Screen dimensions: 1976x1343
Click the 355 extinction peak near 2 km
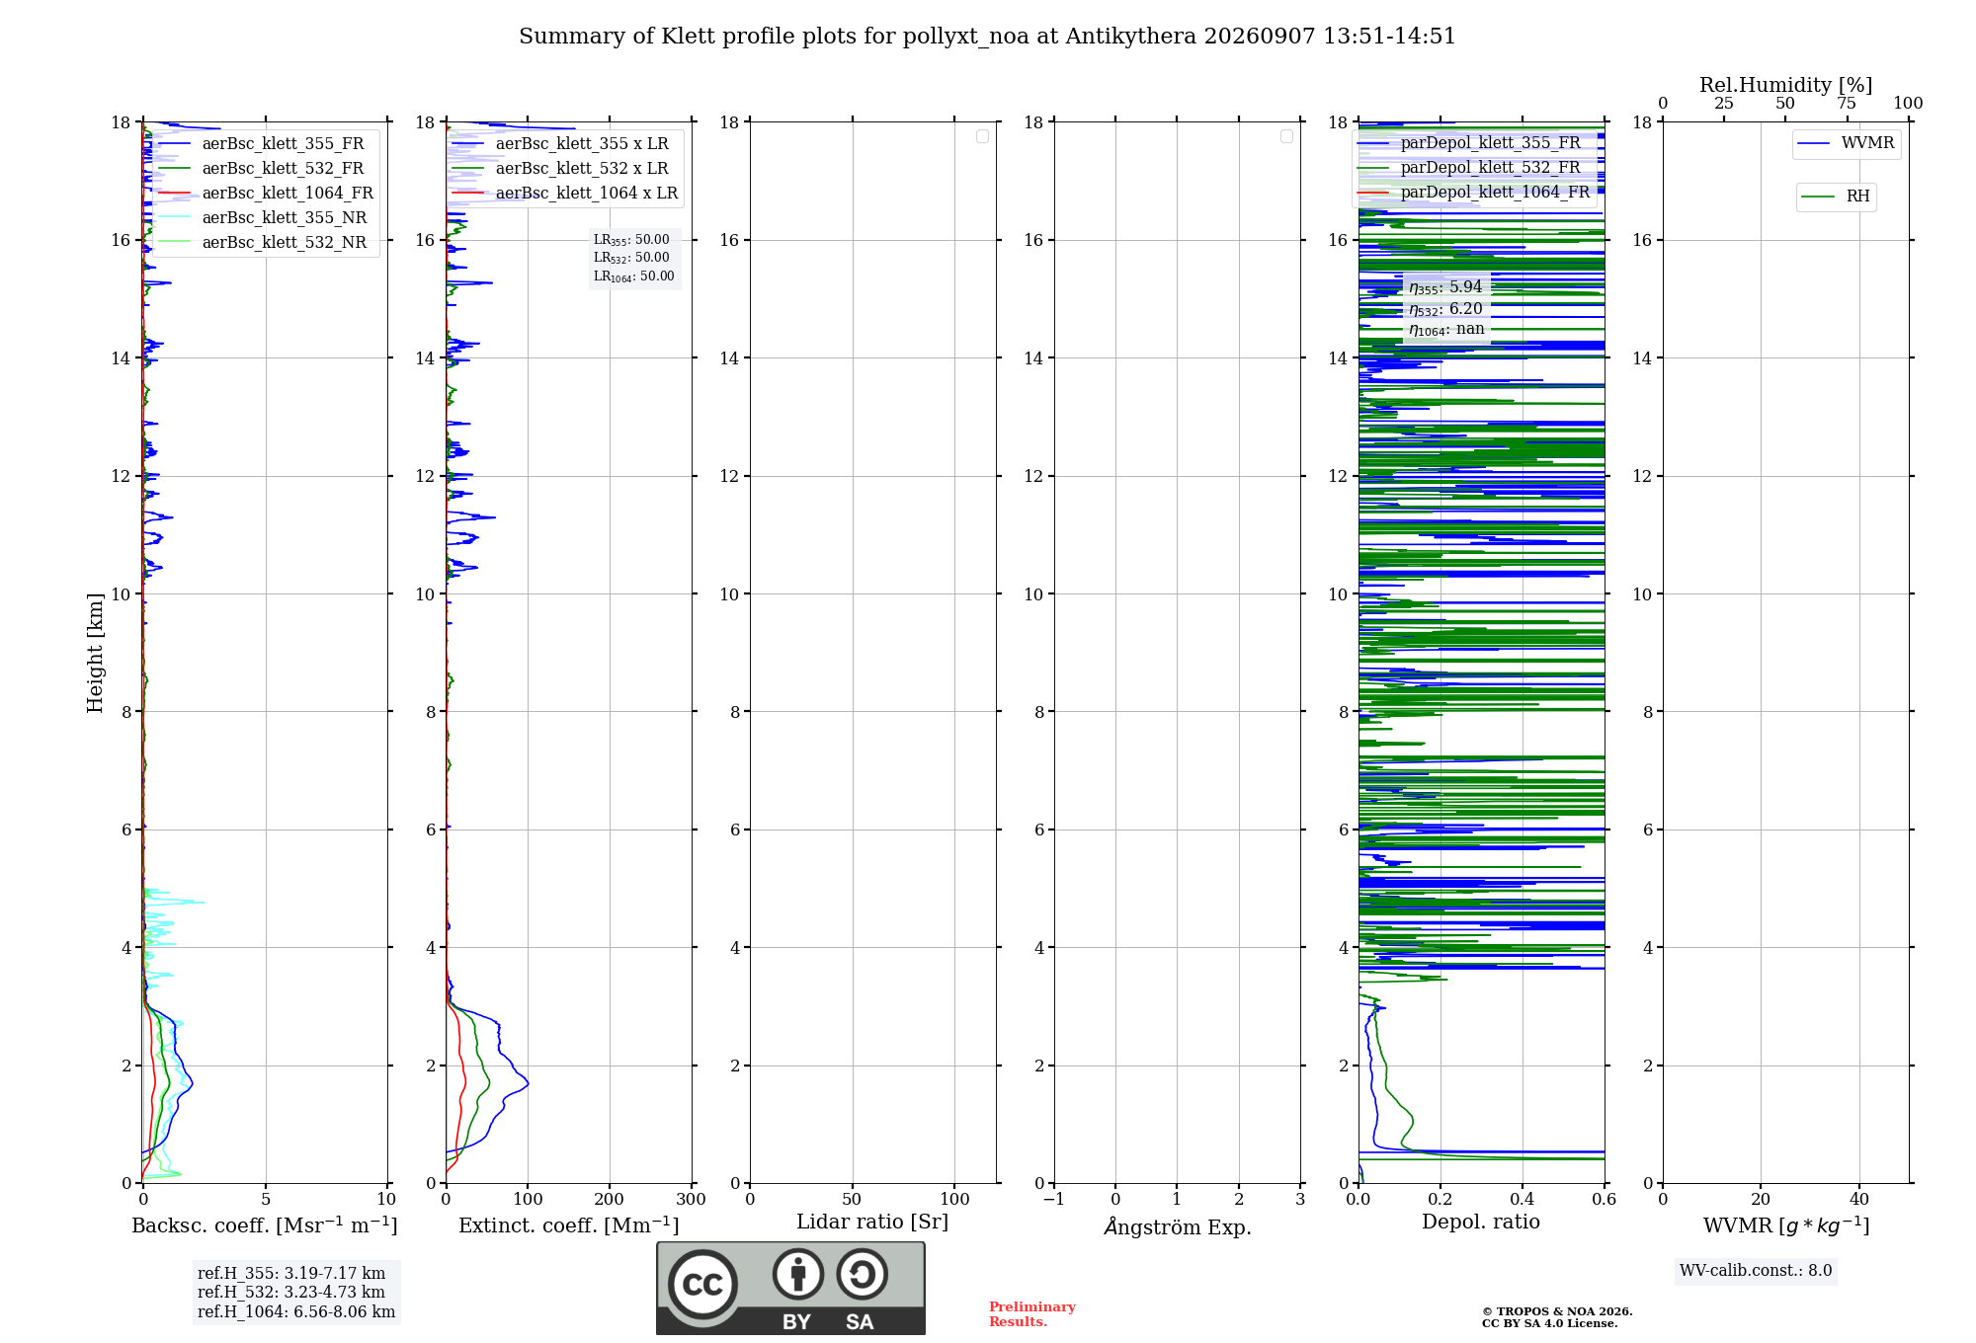coord(527,1083)
